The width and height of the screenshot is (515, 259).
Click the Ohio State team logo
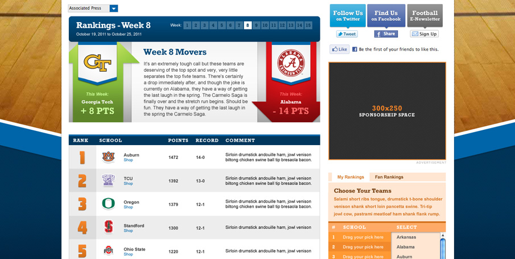(x=108, y=251)
